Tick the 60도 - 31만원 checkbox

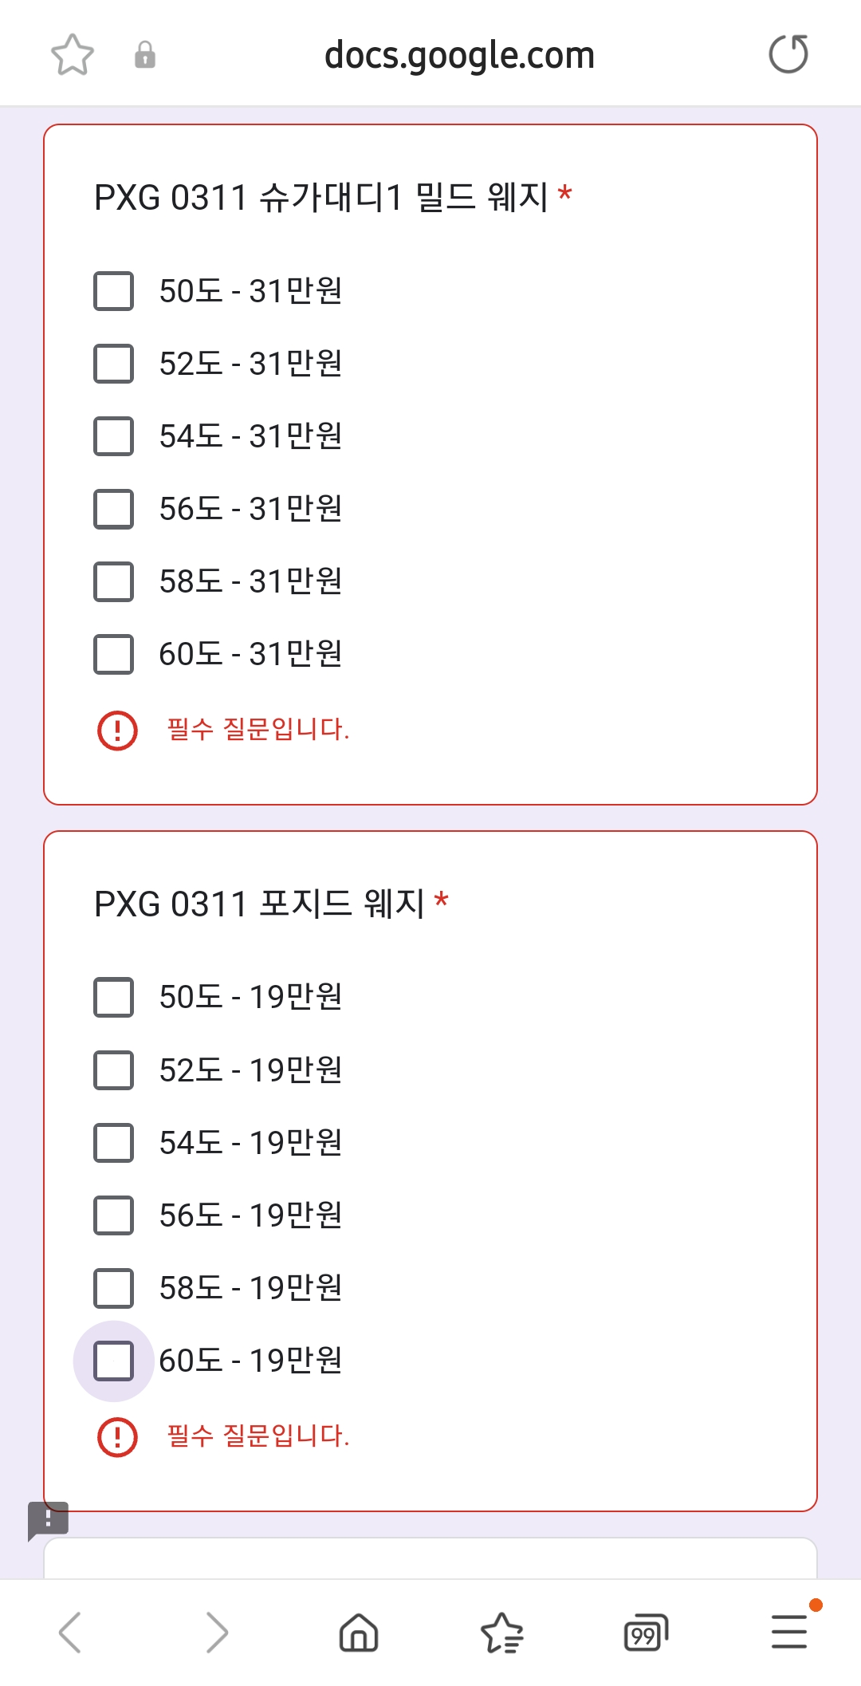pos(114,654)
